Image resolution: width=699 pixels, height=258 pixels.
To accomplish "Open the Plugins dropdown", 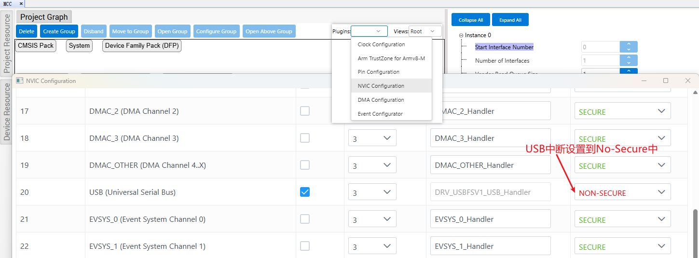I will point(369,31).
